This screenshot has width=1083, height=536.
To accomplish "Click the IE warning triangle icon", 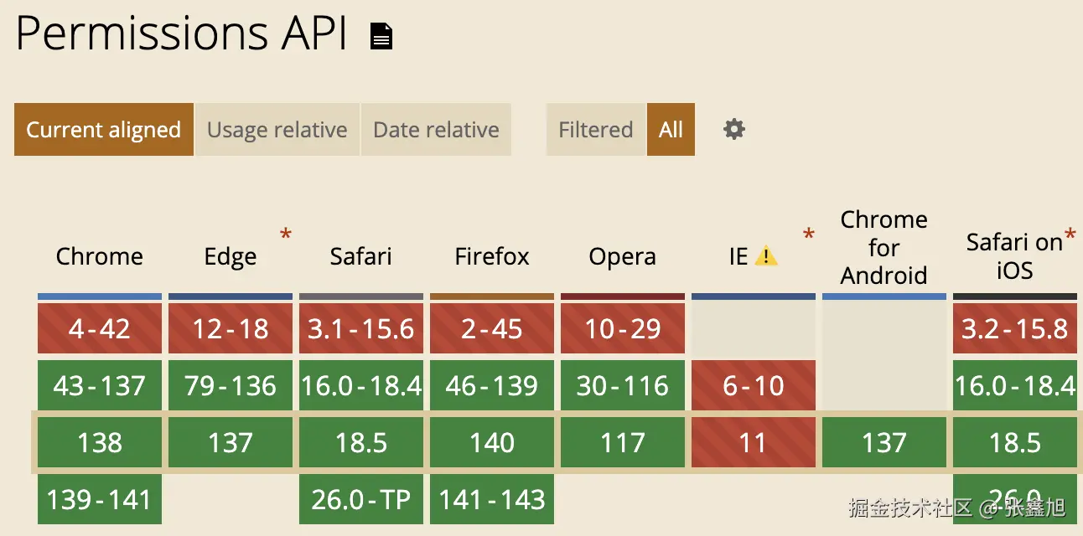I will click(766, 256).
